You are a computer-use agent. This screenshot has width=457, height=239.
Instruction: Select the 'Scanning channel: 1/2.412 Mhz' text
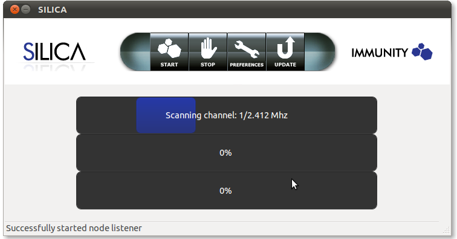tap(227, 115)
